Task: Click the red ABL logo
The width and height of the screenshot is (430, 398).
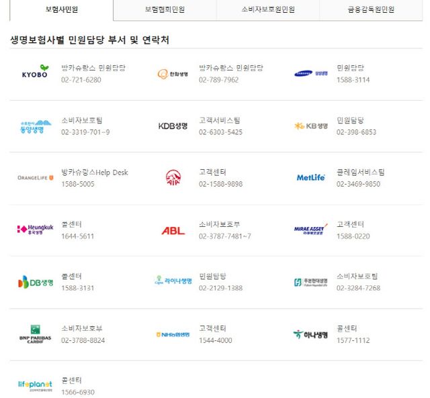Action: pyautogui.click(x=173, y=230)
